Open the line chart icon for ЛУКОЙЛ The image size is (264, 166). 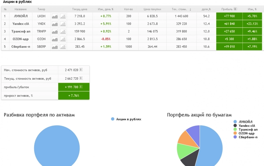55,16
